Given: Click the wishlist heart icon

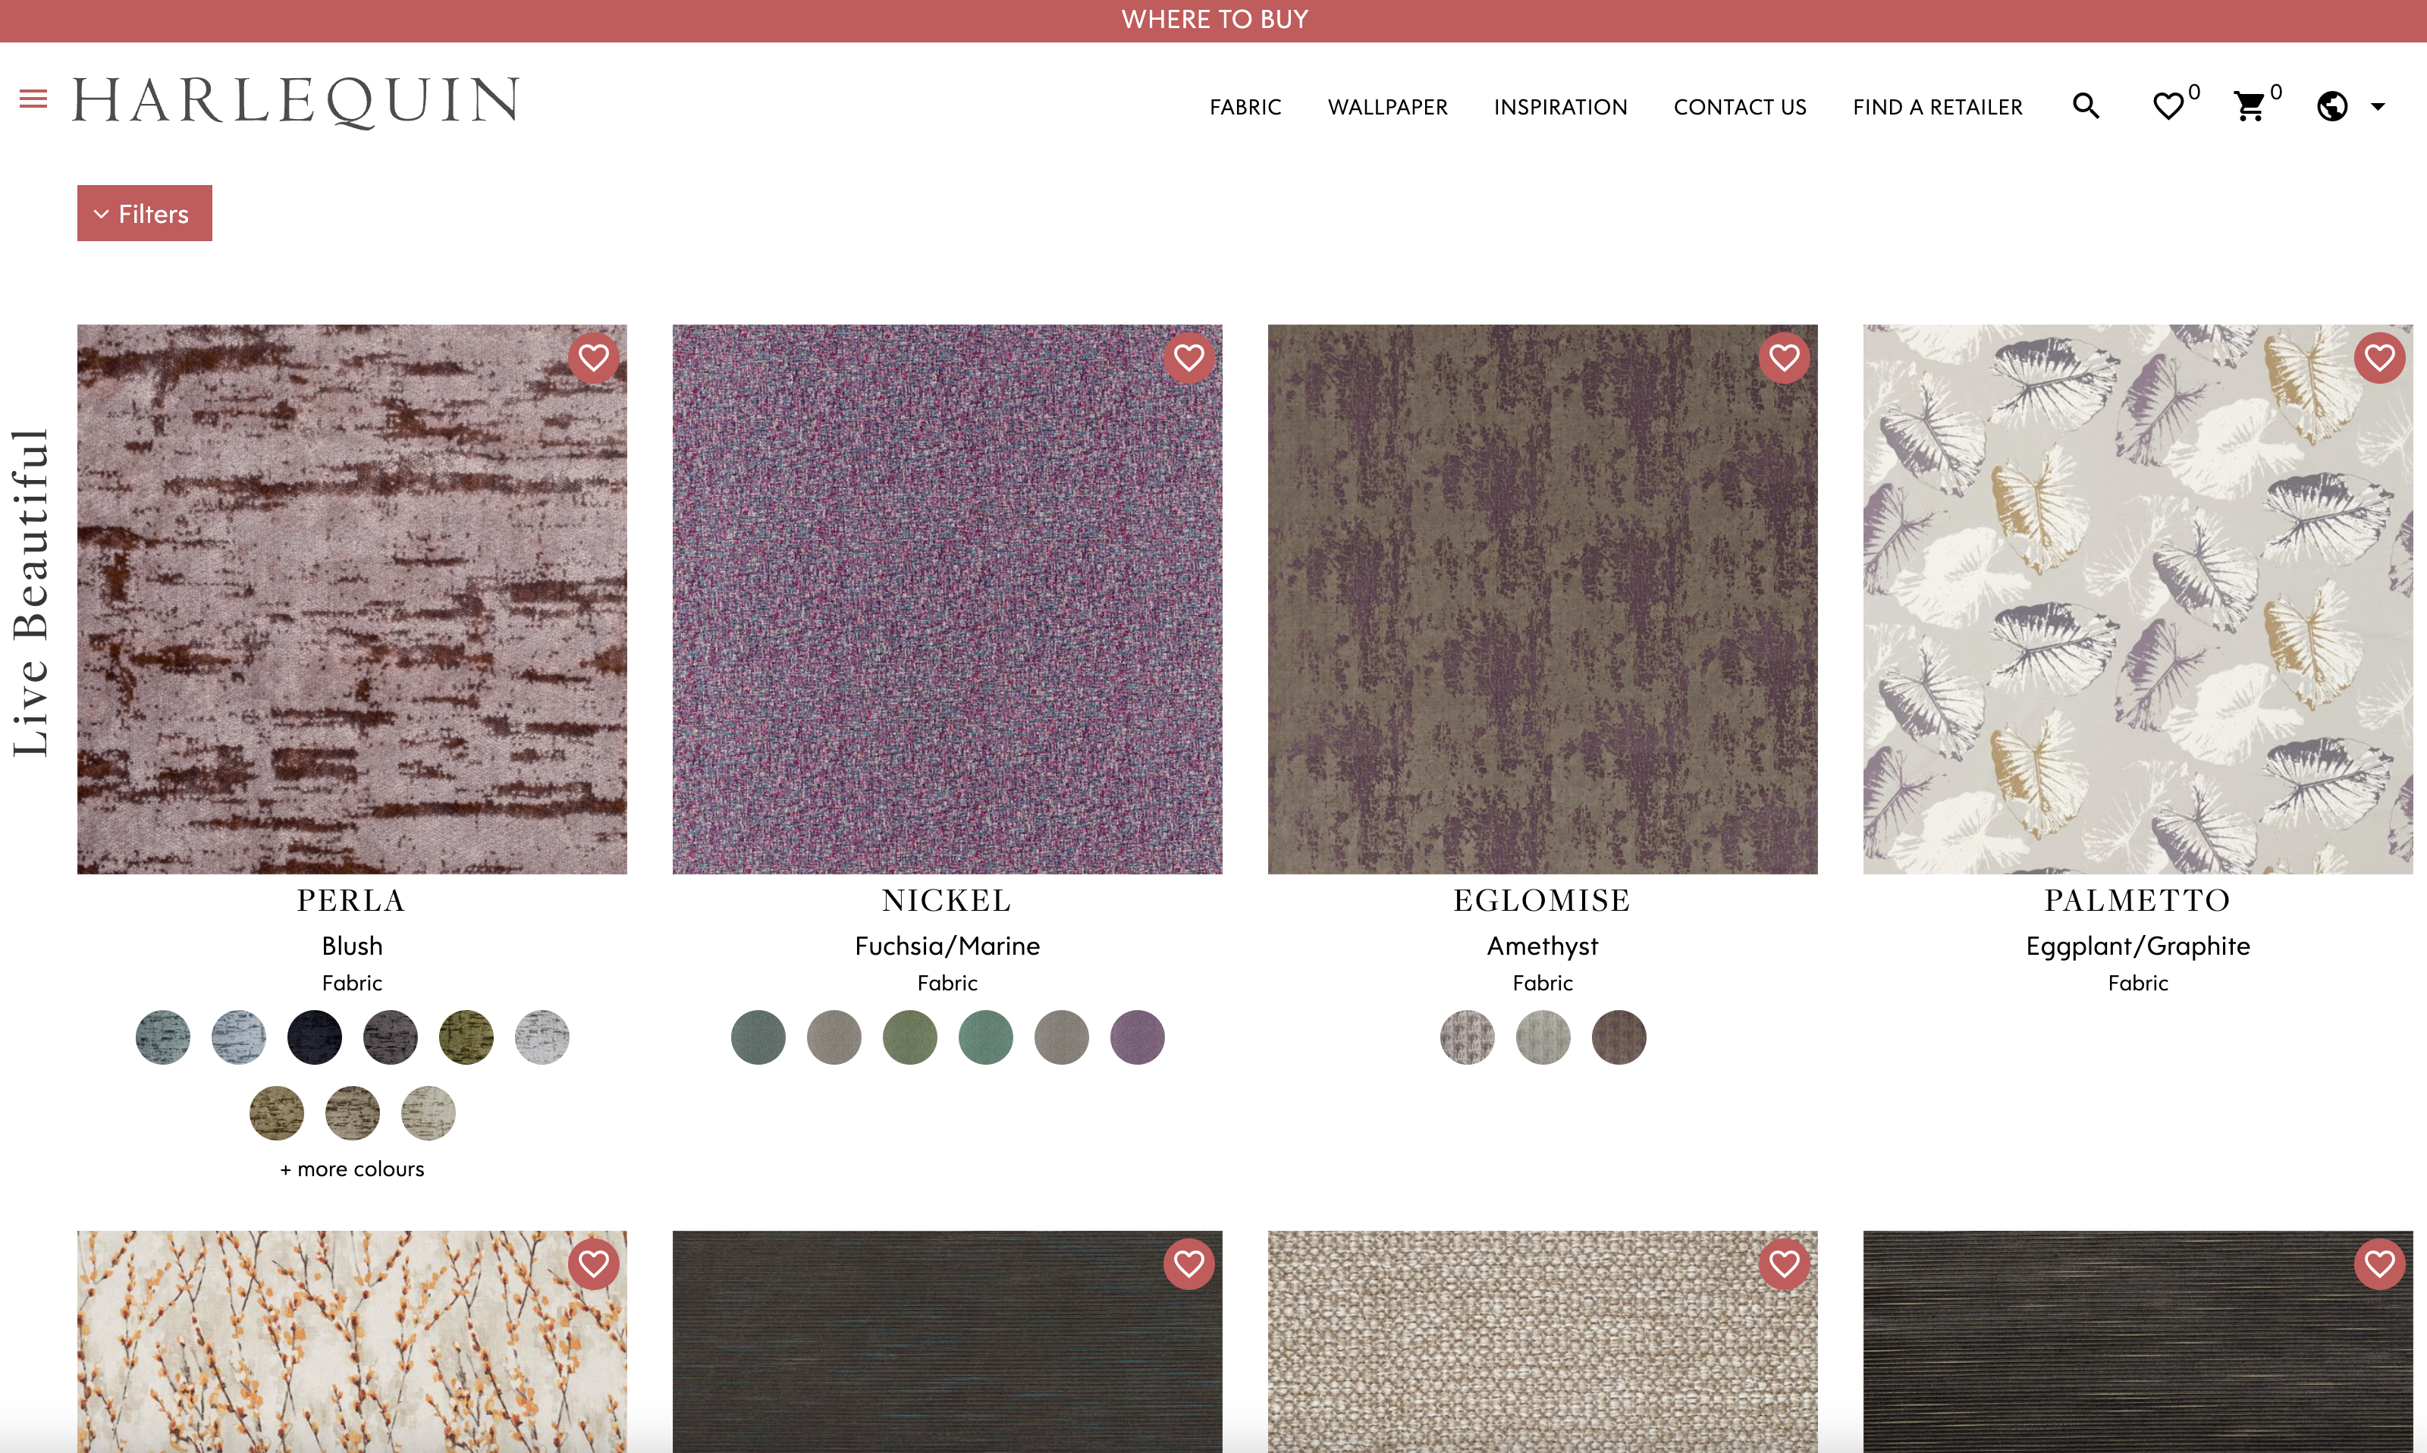Looking at the screenshot, I should [x=2168, y=105].
